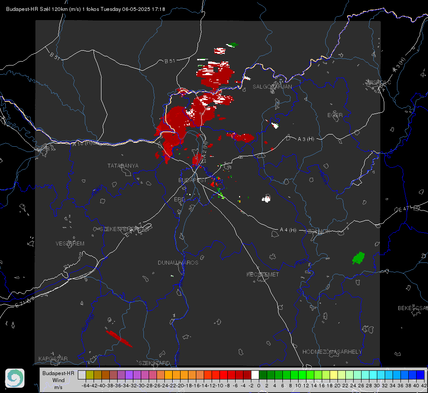
Task: Click the EGER city label
Action: [x=335, y=115]
